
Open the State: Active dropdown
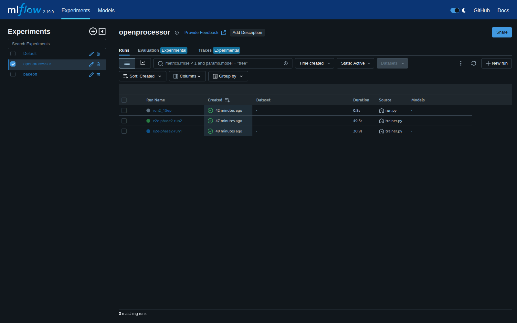pyautogui.click(x=355, y=63)
